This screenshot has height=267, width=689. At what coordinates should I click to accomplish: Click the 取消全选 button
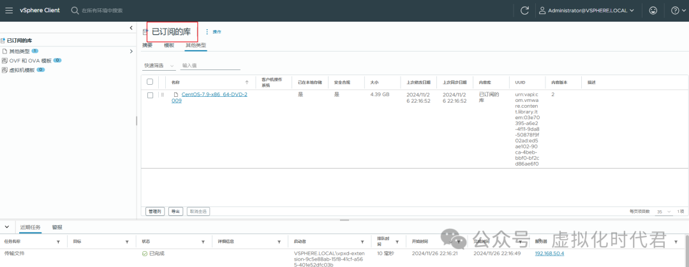click(198, 211)
